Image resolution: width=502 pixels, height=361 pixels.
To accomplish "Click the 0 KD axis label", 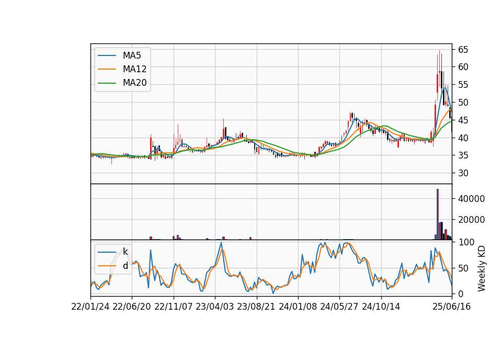I will tap(460, 294).
